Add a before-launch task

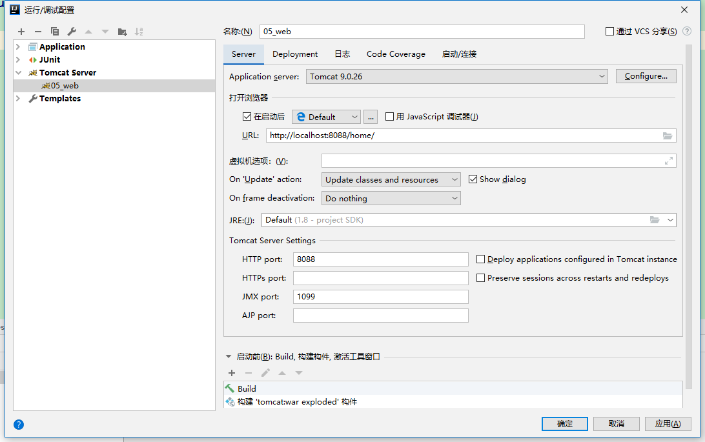pyautogui.click(x=232, y=373)
